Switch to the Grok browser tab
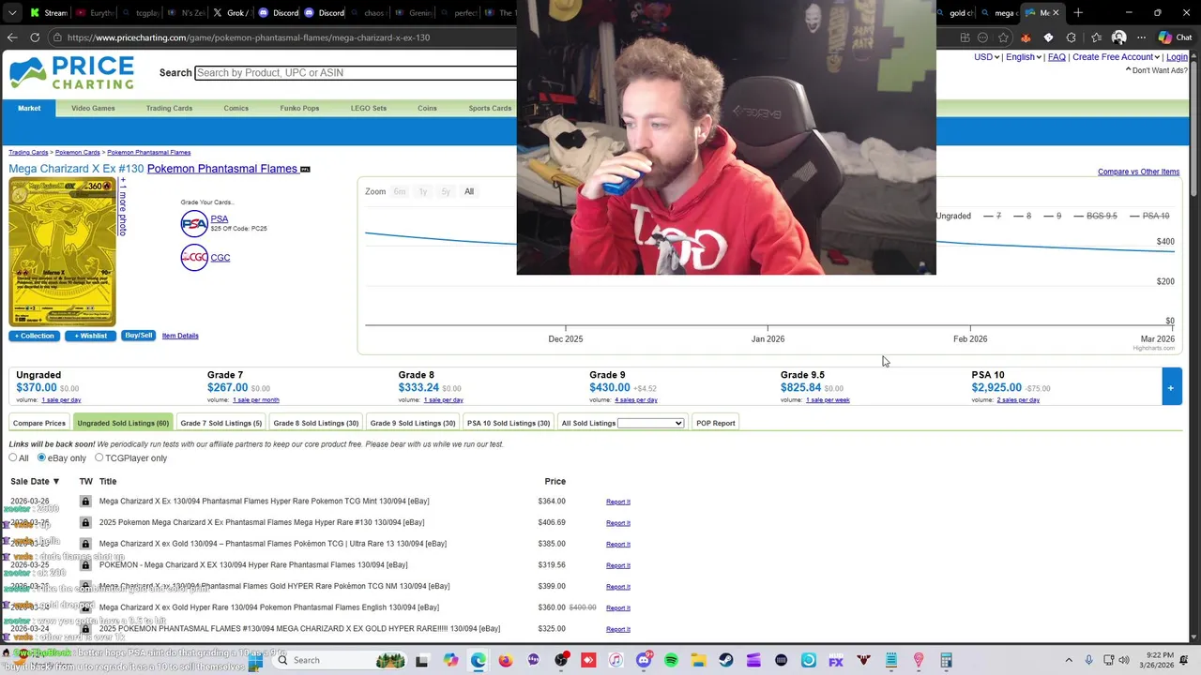The height and width of the screenshot is (675, 1201). click(x=230, y=12)
